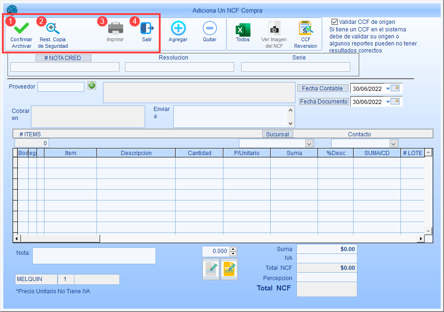Click the items grid left scroll arrow
This screenshot has width=444, height=312.
(16, 238)
